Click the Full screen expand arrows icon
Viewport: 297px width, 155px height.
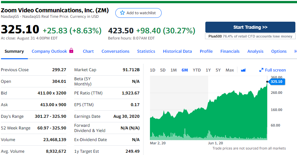pos(261,70)
